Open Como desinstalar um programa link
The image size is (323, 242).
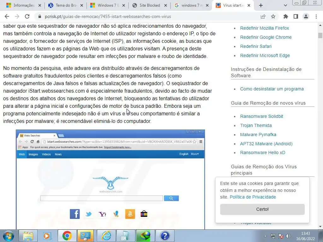click(272, 89)
